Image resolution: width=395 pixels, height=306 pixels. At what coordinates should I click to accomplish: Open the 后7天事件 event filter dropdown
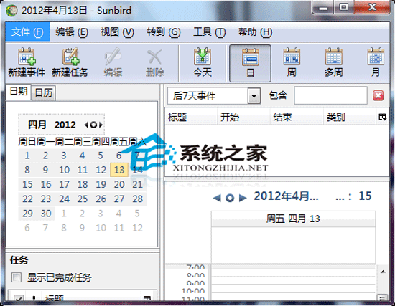(254, 95)
